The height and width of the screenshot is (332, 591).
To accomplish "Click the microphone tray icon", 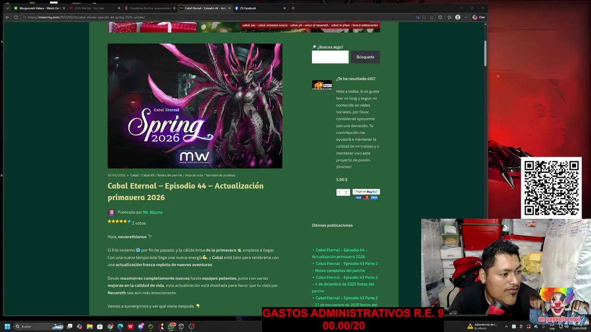I will pyautogui.click(x=543, y=326).
